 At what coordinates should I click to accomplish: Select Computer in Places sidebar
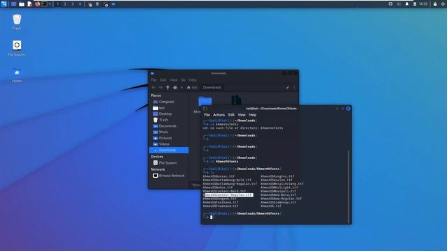169,102
